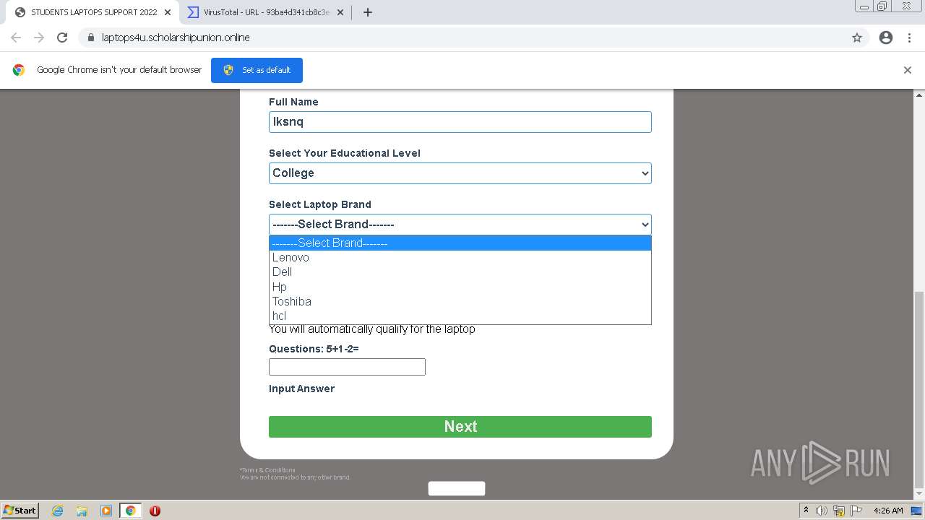Switch to the VirusTotal URL tab

point(266,12)
